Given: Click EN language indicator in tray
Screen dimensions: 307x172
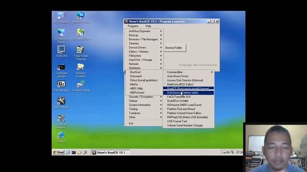Looking at the screenshot, I should tap(228, 152).
